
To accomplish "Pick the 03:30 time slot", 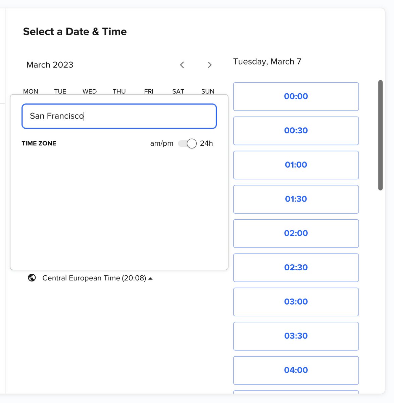I will [x=296, y=336].
